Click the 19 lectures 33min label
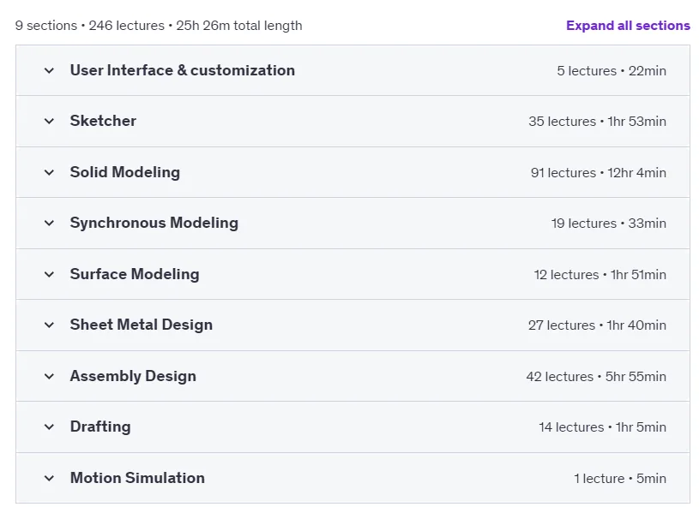This screenshot has height=513, width=699. tap(608, 224)
